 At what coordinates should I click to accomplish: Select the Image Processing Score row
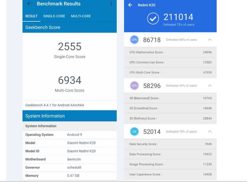tap(170, 164)
